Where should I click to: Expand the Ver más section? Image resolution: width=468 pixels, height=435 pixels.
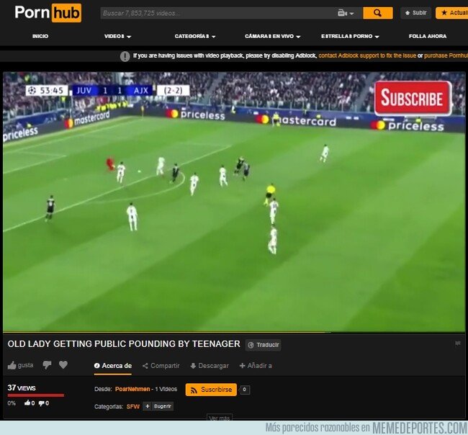tap(220, 418)
